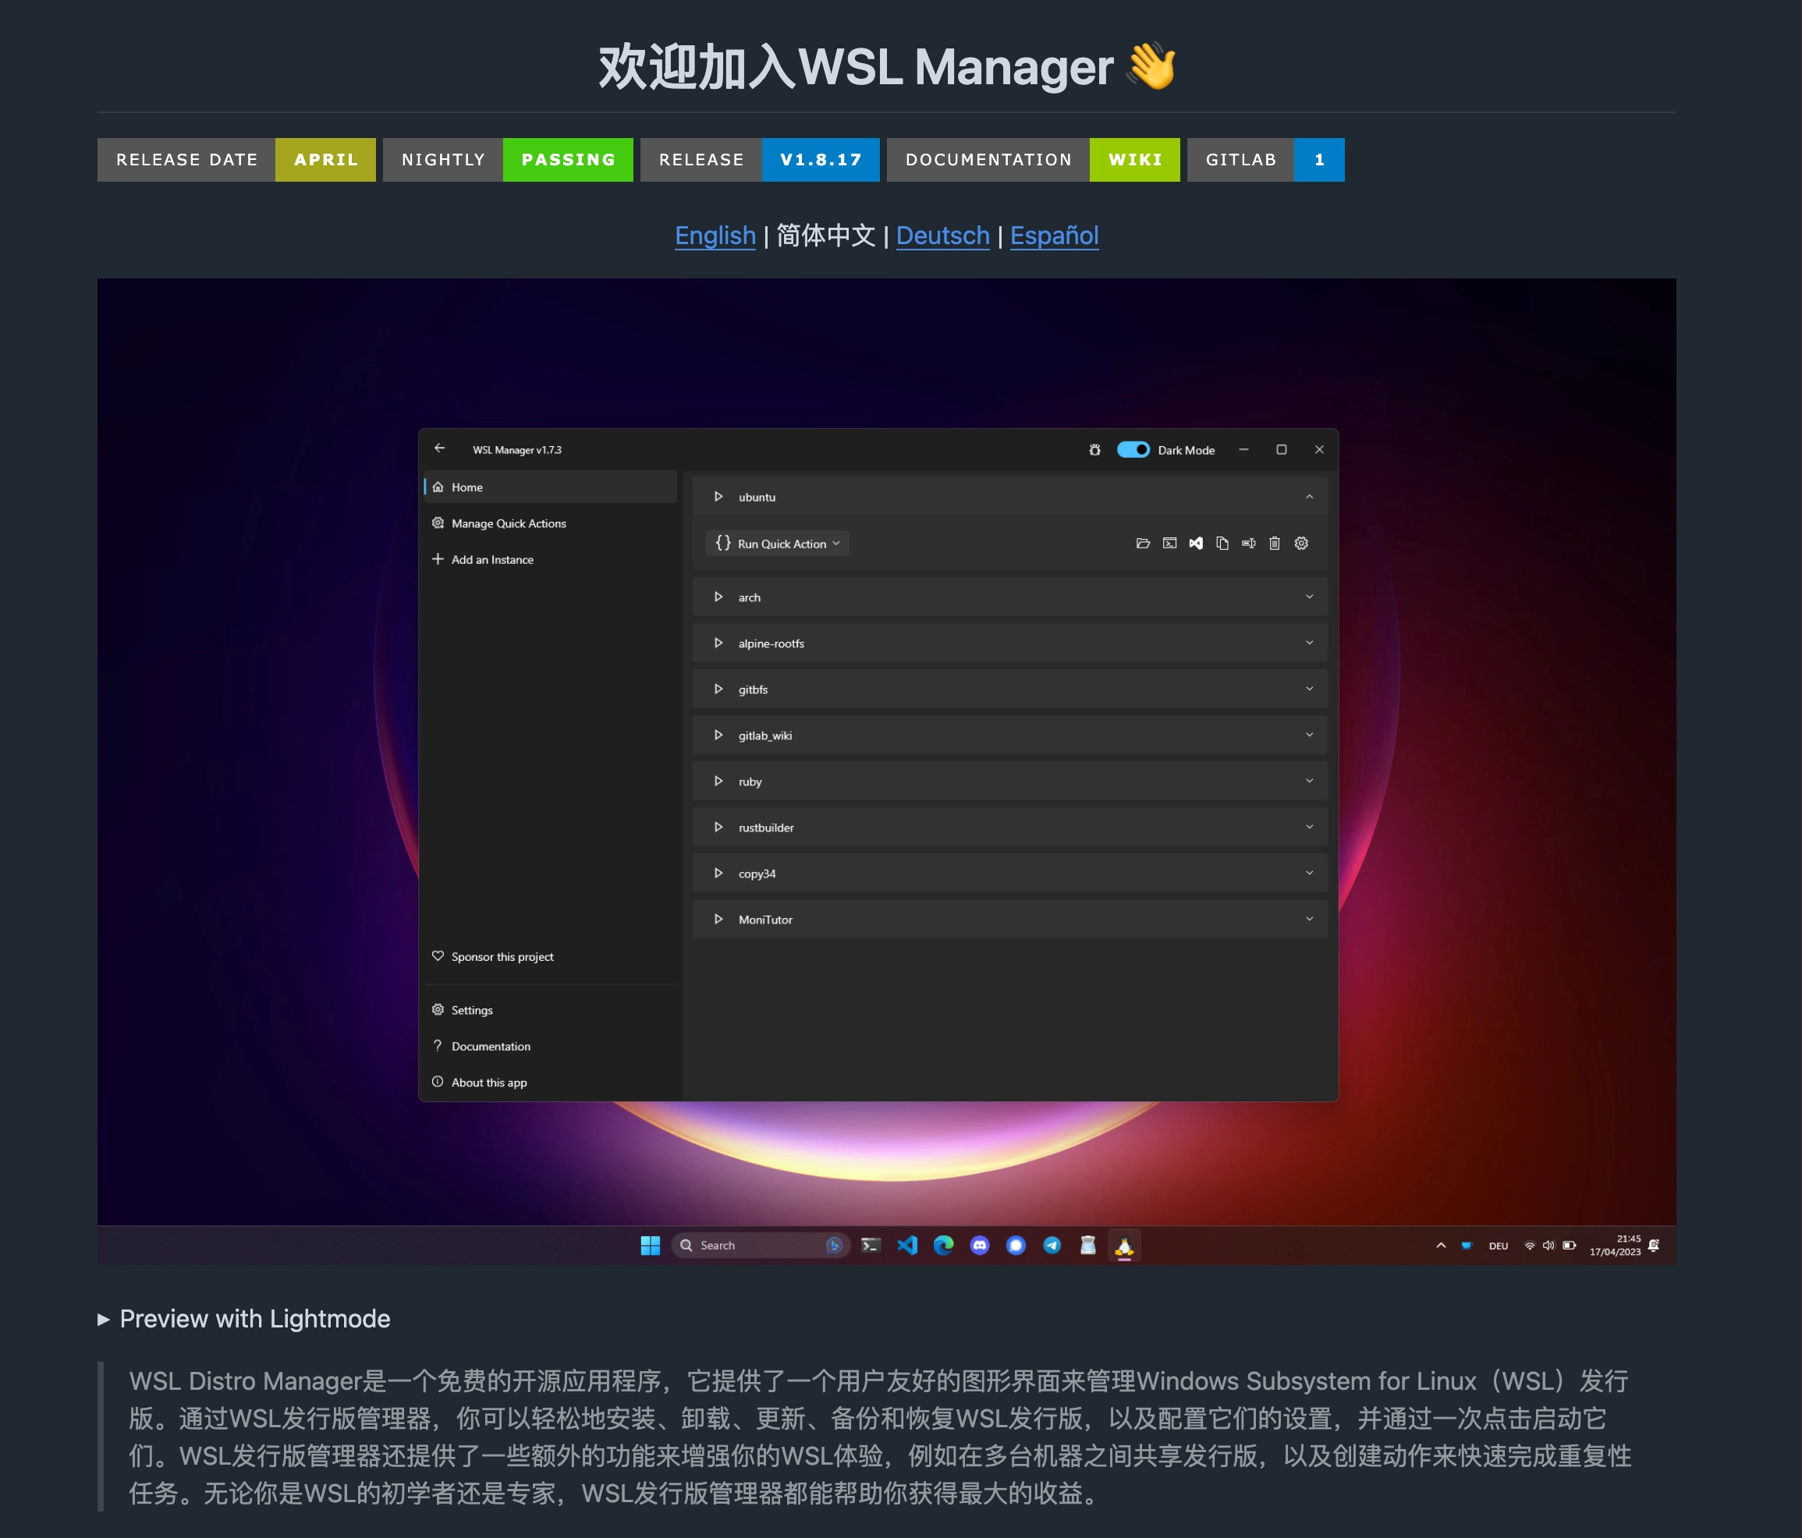Click the taskbar Search box
Screen dimensions: 1802x1538
[x=760, y=1245]
